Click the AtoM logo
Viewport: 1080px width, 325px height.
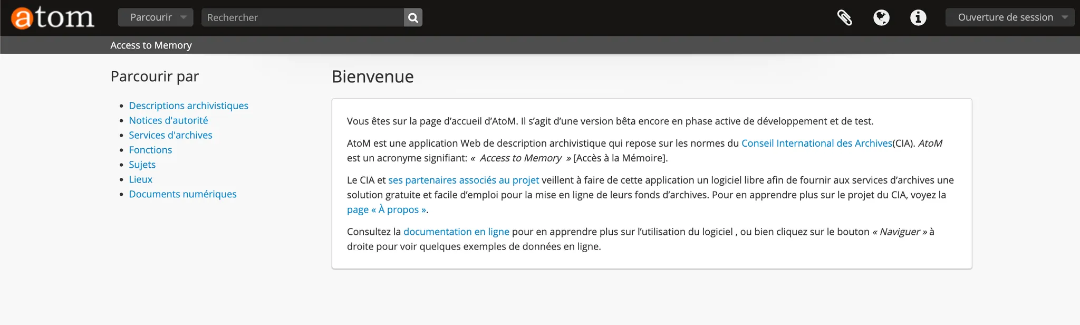click(x=52, y=17)
